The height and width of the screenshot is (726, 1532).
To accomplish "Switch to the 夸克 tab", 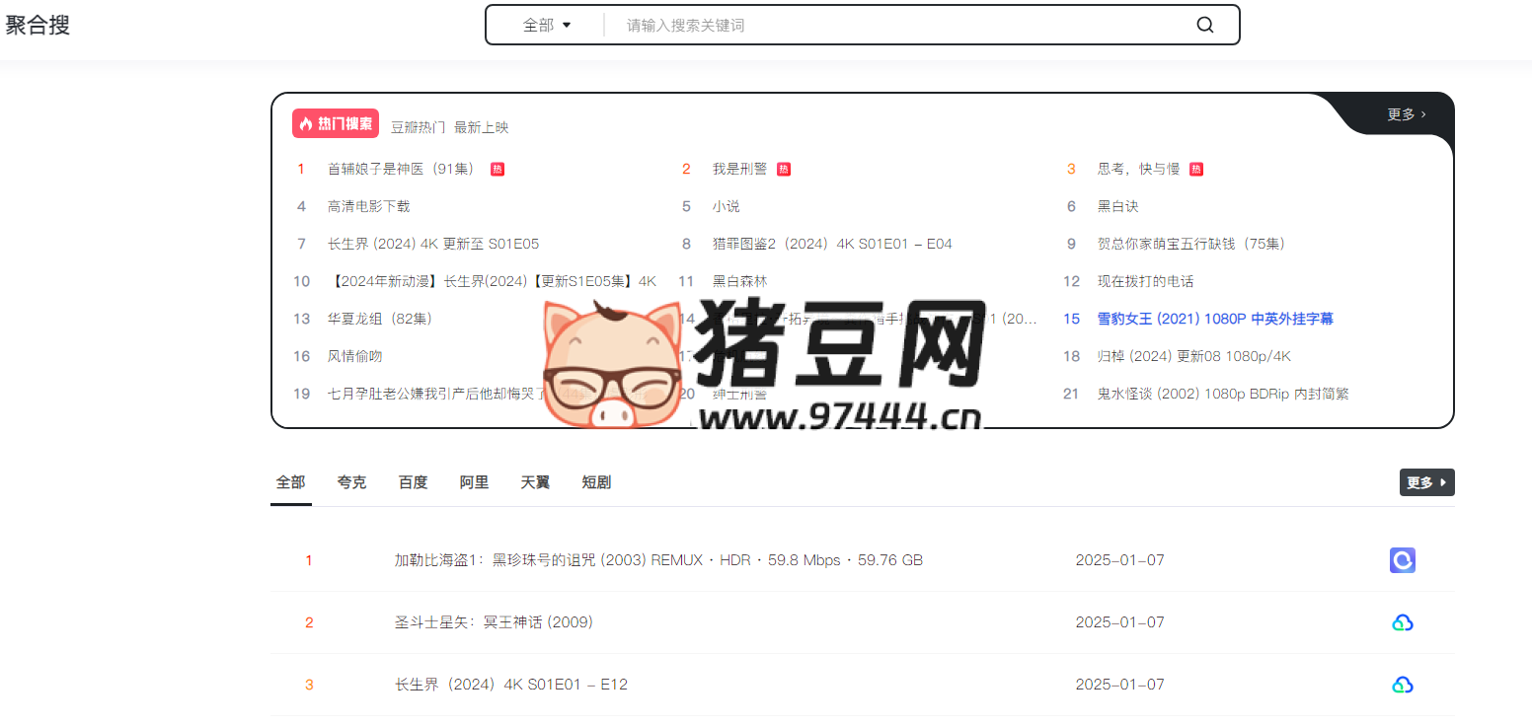I will (x=351, y=482).
